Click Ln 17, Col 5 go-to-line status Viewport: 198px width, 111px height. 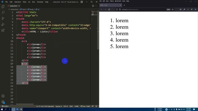45,106
